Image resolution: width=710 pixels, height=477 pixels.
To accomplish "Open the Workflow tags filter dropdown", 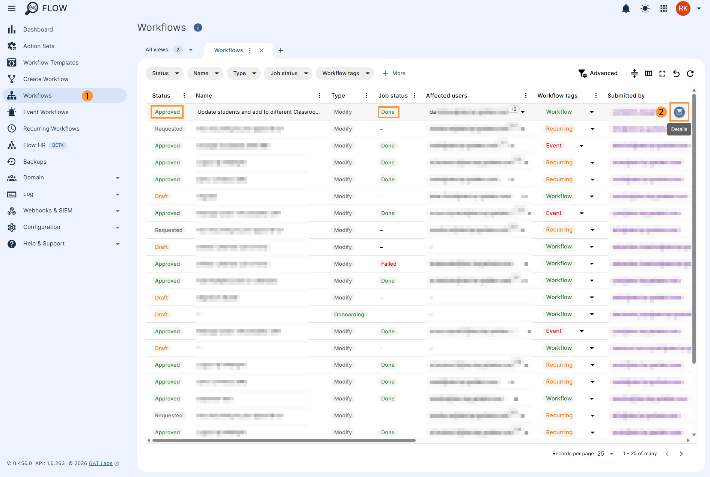I will [x=345, y=73].
